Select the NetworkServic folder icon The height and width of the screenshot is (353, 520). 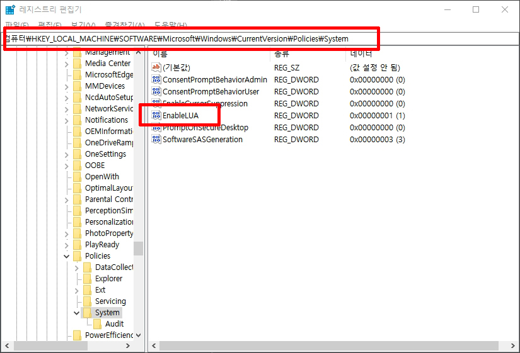(x=77, y=109)
